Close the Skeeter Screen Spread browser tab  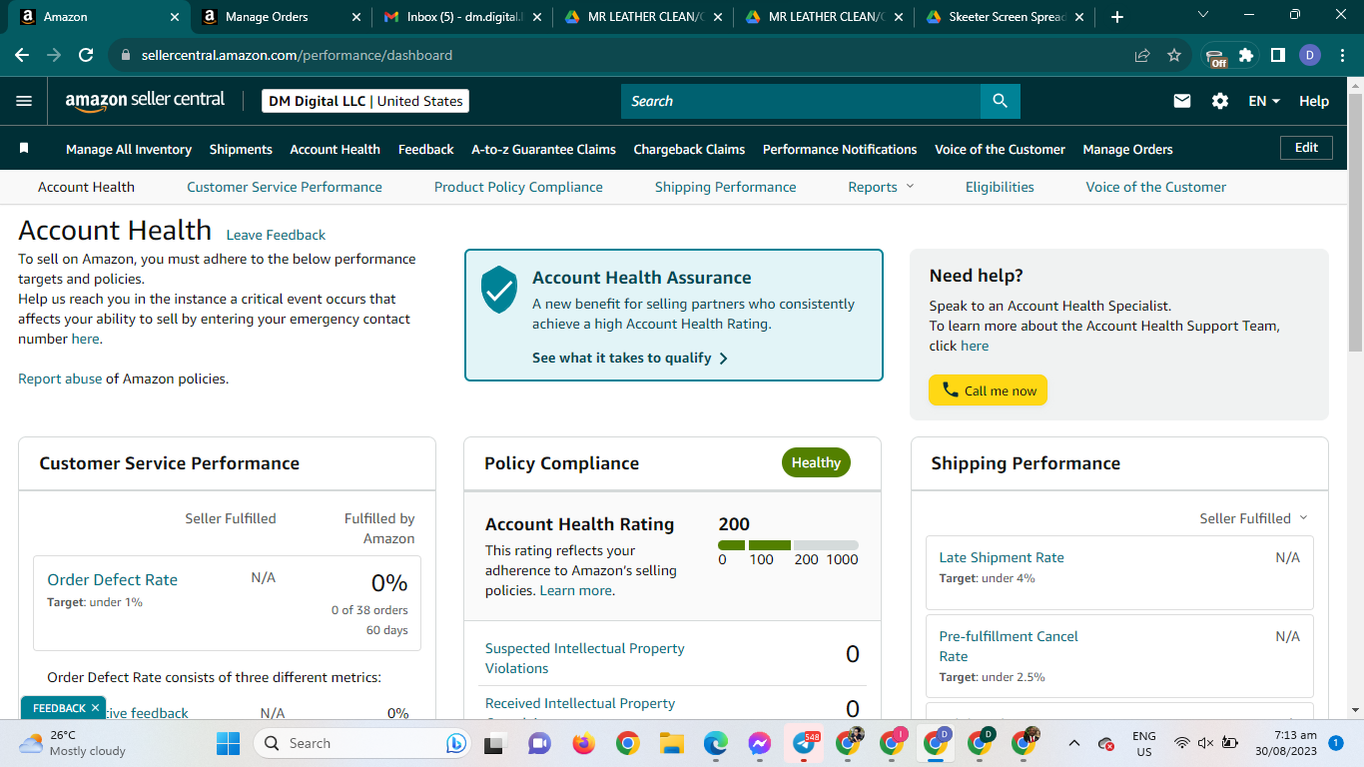(1078, 17)
